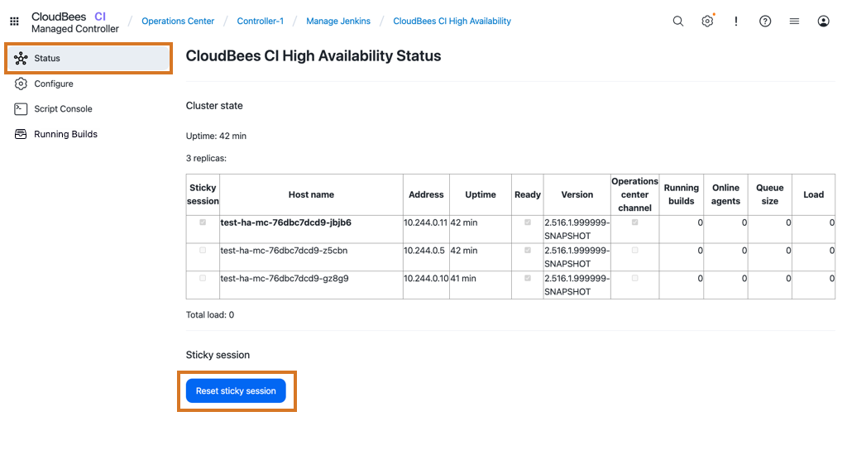Open the app grid launcher icon
The width and height of the screenshot is (847, 450).
[14, 22]
